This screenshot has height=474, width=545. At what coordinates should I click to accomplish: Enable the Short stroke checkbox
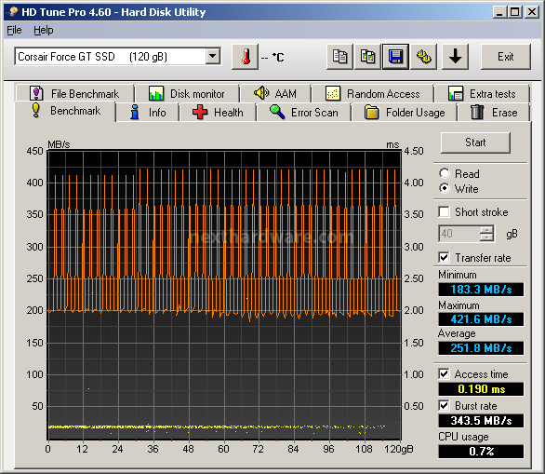tap(444, 211)
